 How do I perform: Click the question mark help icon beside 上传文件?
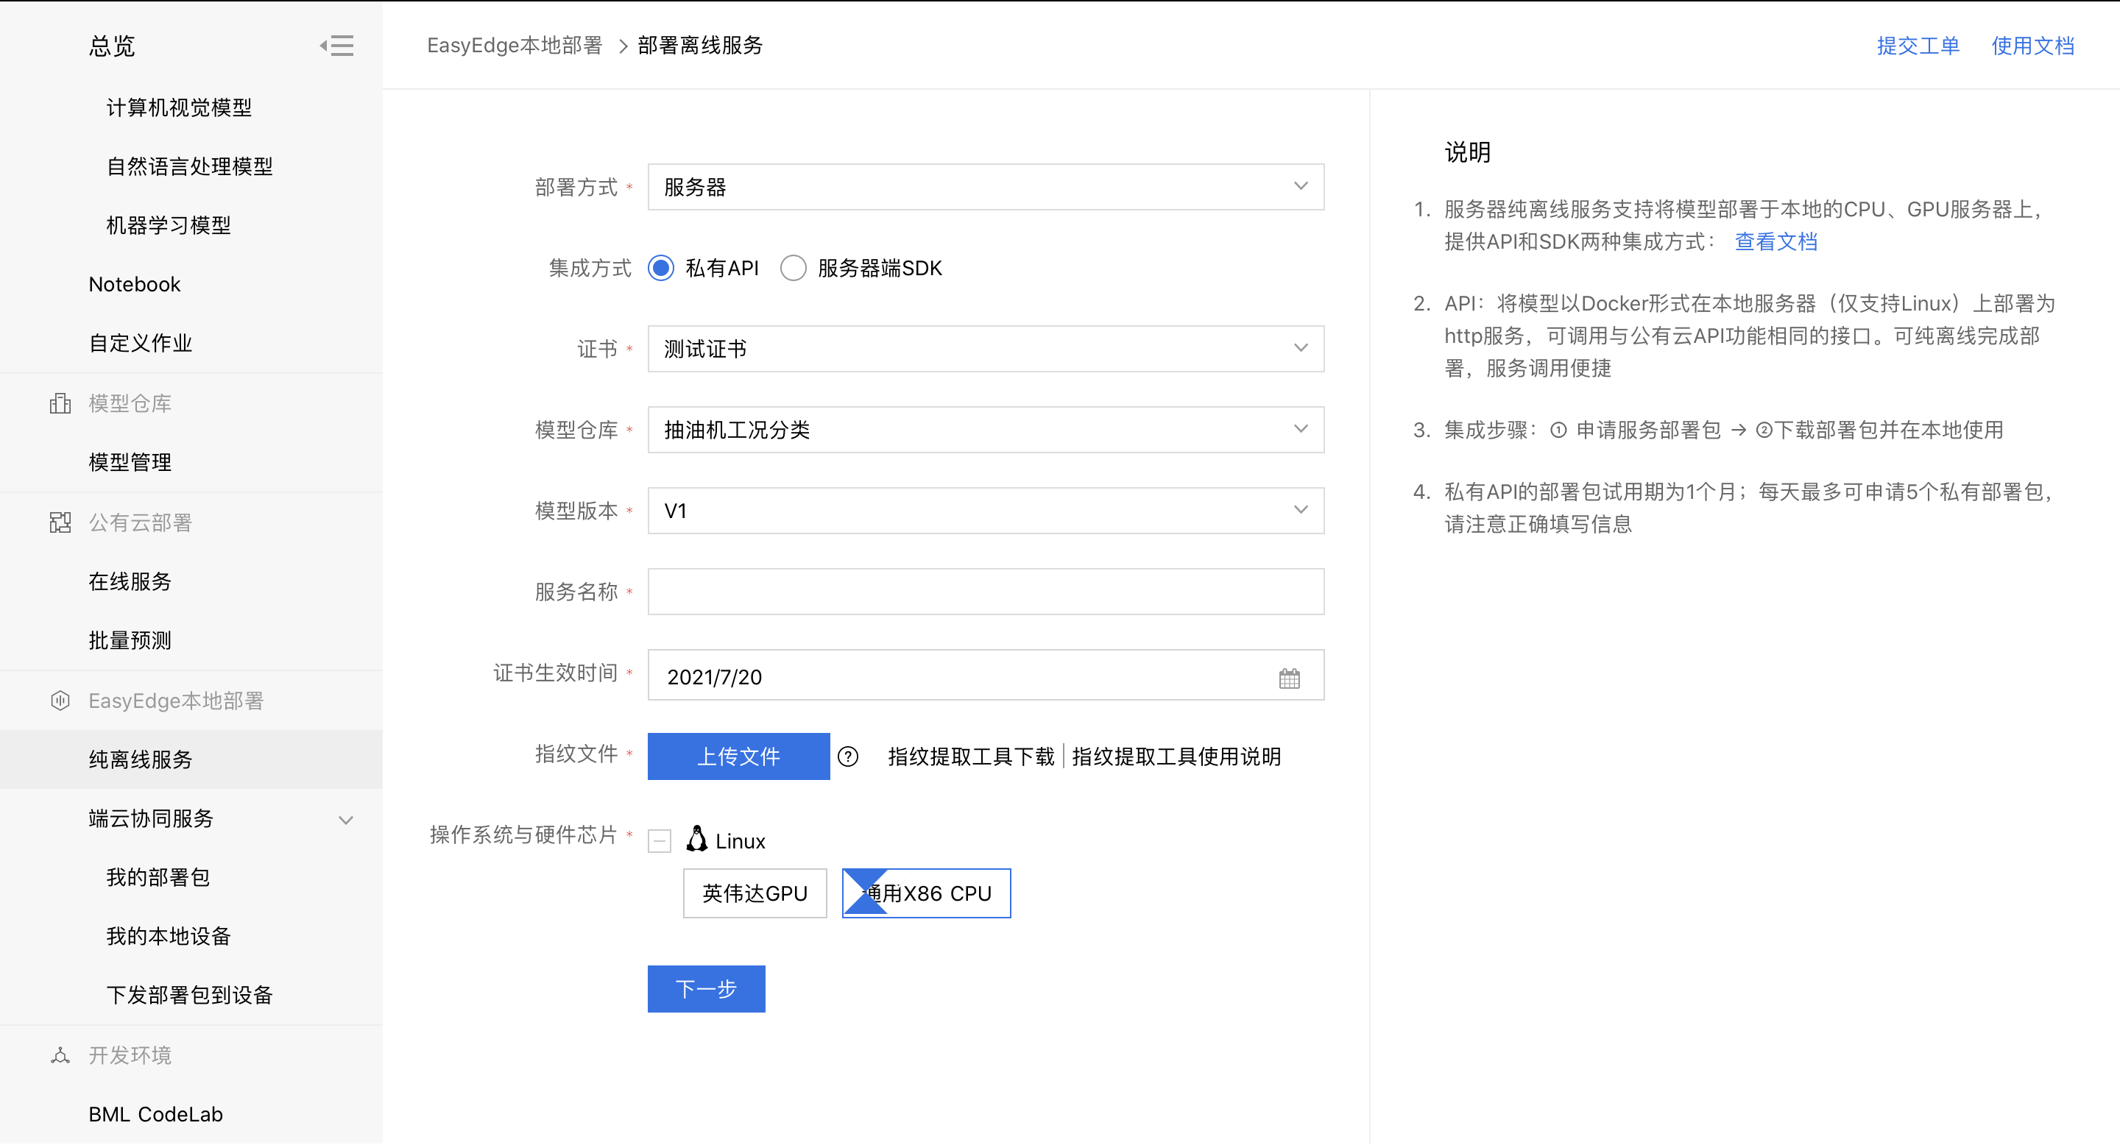click(848, 756)
